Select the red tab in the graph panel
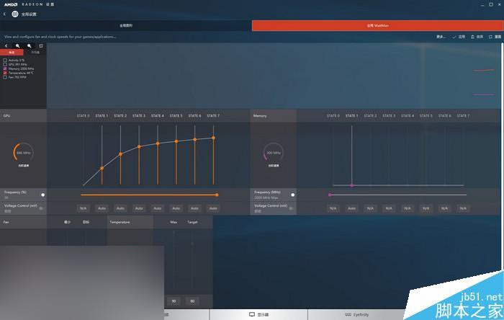Image resolution: width=504 pixels, height=320 pixels. click(12, 53)
